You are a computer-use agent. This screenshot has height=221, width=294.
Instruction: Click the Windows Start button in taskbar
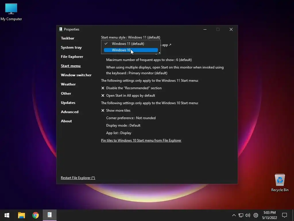coord(7,215)
